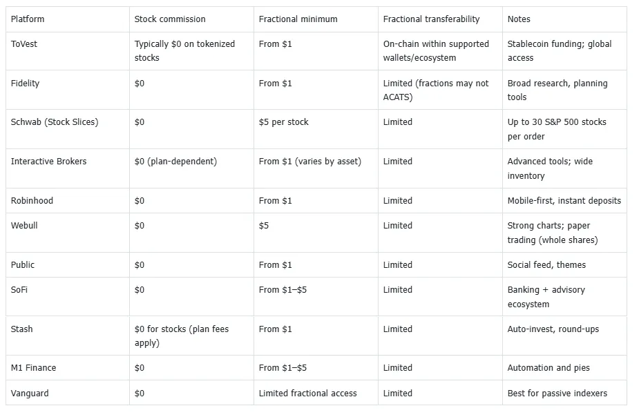Click "Typically $0 on tokenized stocks" cell
This screenshot has width=639, height=417.
[184, 51]
